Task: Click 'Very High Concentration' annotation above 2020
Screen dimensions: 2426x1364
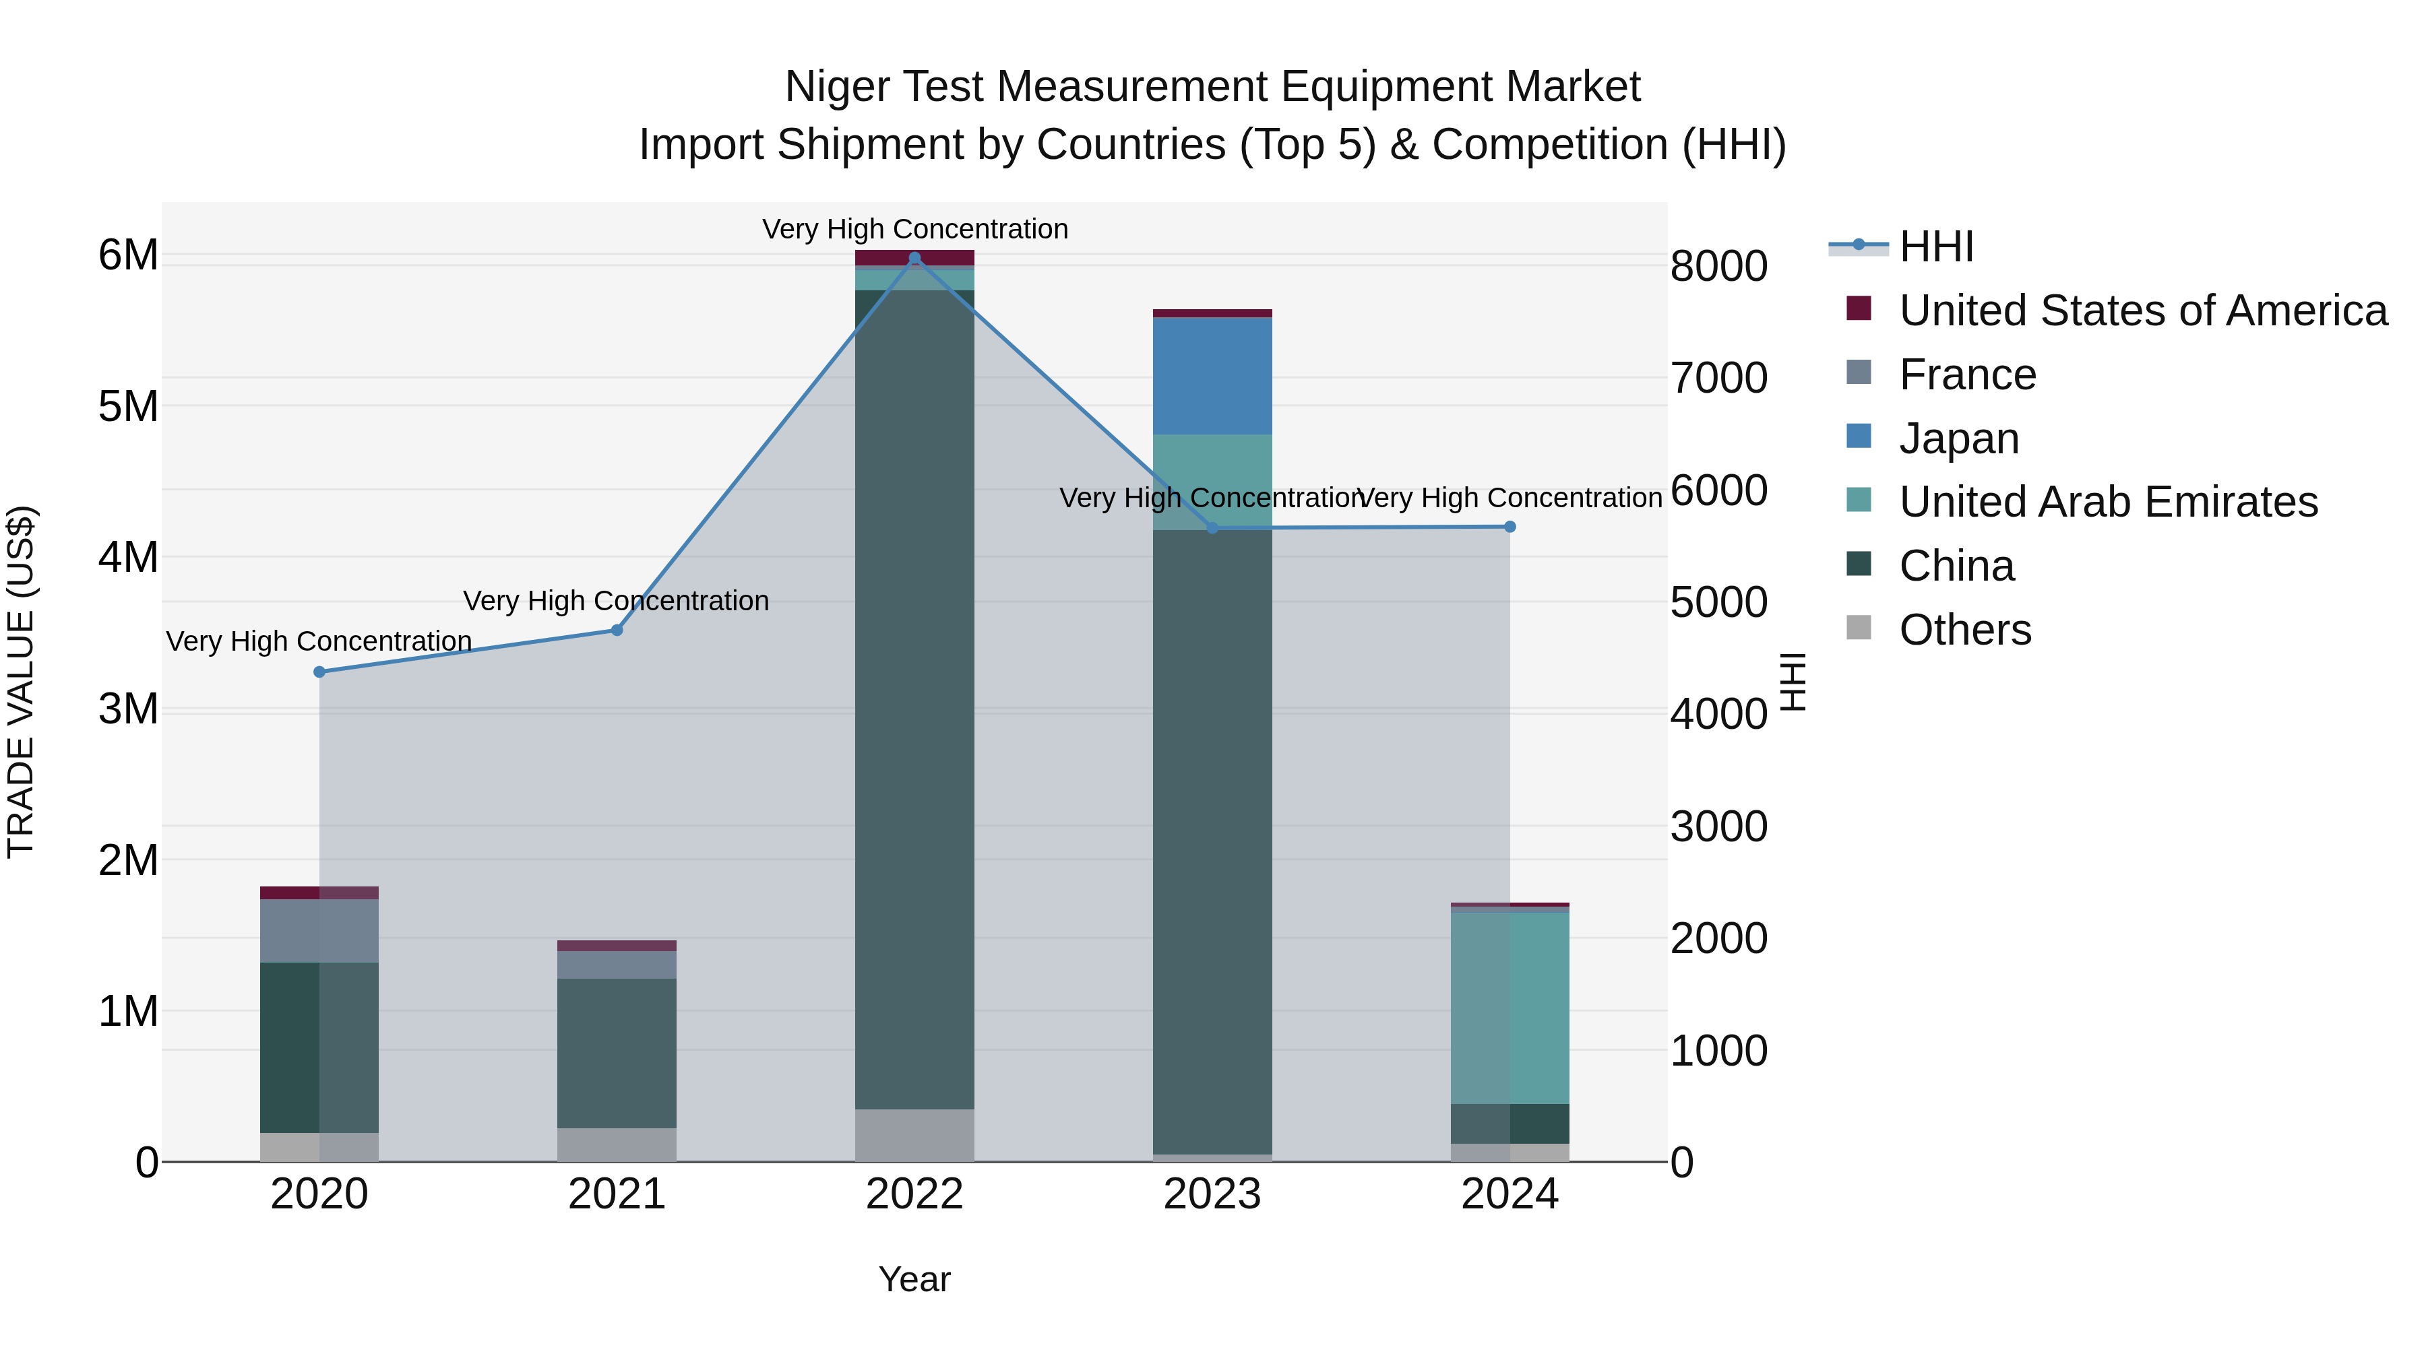Action: [x=319, y=641]
